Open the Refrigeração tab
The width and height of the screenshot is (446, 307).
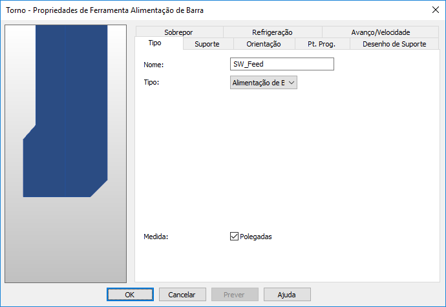272,32
